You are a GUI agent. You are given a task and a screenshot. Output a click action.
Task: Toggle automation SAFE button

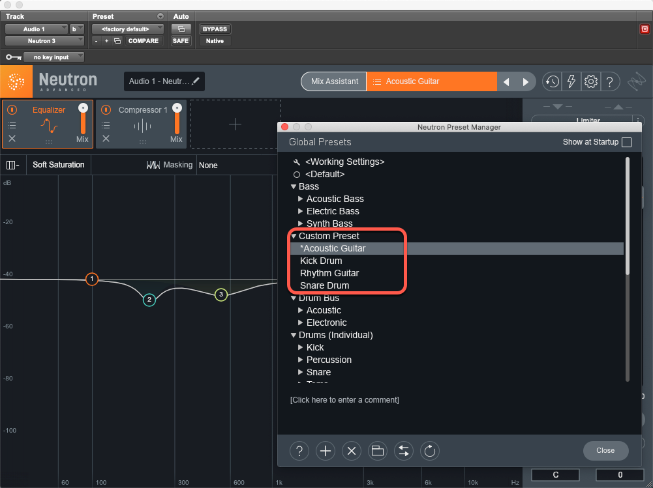click(181, 41)
